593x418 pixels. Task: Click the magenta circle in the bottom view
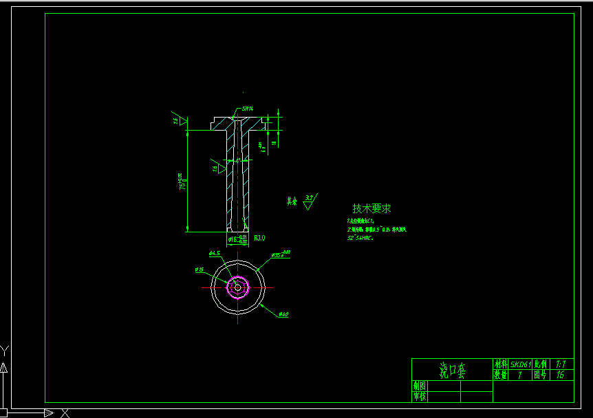(238, 287)
